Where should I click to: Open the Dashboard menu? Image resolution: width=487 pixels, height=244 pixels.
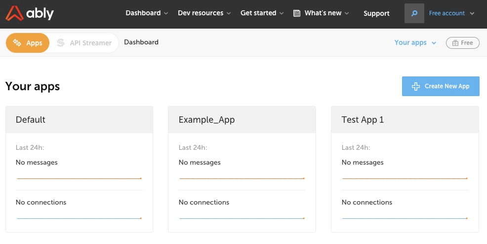tap(147, 13)
